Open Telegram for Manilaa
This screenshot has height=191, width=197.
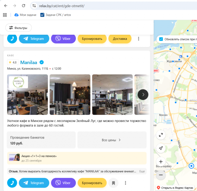(34, 183)
